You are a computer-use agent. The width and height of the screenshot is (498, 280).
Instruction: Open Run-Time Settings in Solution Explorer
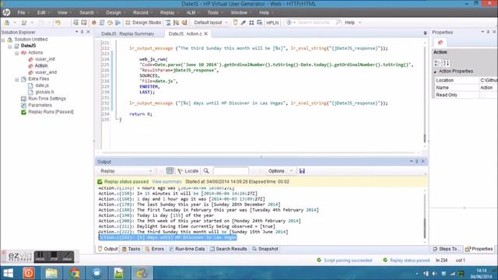[x=47, y=99]
